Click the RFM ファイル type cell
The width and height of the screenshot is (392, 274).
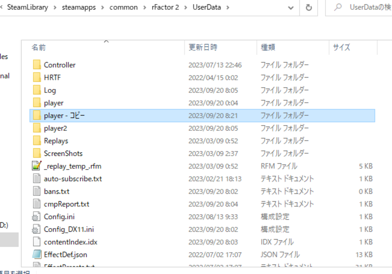tap(279, 166)
